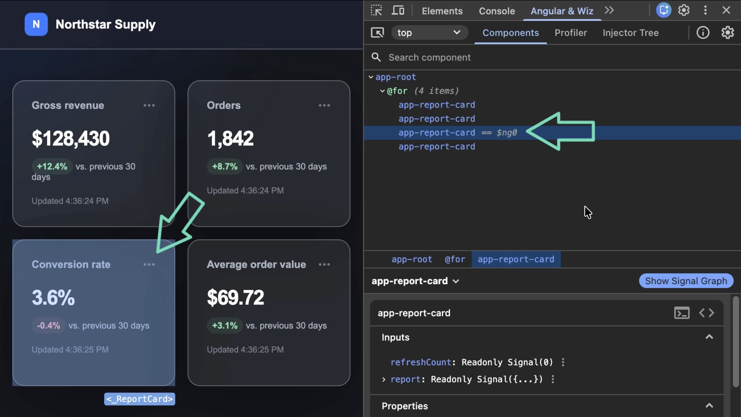Switch to the Angular & Wiz tab
The width and height of the screenshot is (741, 417).
[x=562, y=11]
